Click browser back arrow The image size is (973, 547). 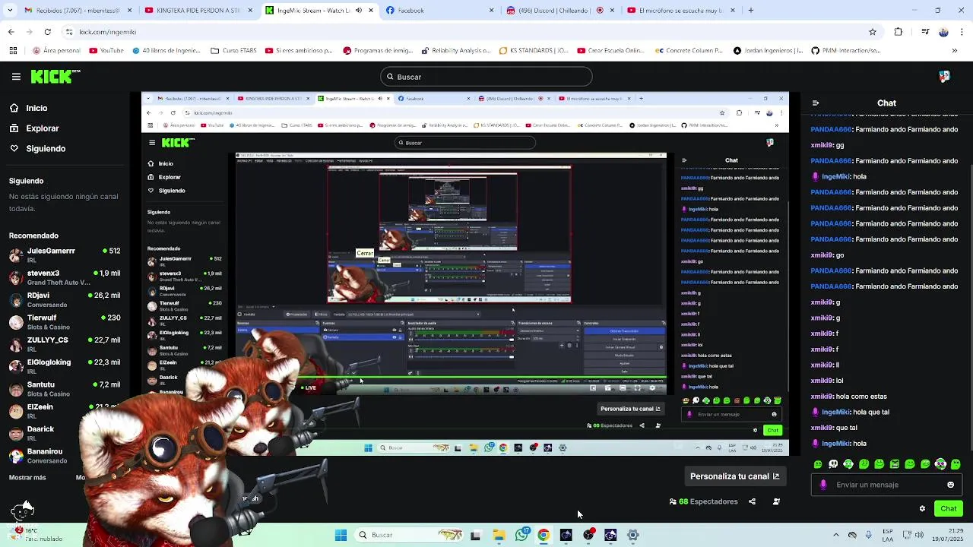pyautogui.click(x=11, y=32)
